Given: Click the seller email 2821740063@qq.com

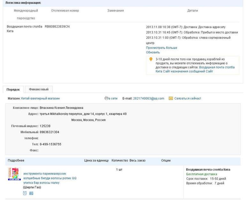Looking at the screenshot, I should [149, 98].
